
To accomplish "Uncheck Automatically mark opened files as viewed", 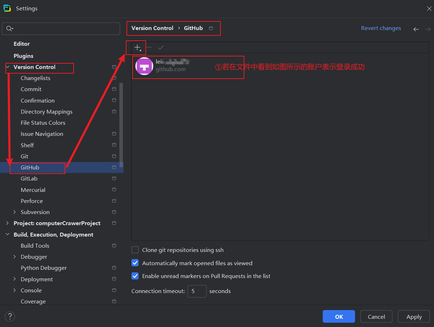I will pos(135,263).
